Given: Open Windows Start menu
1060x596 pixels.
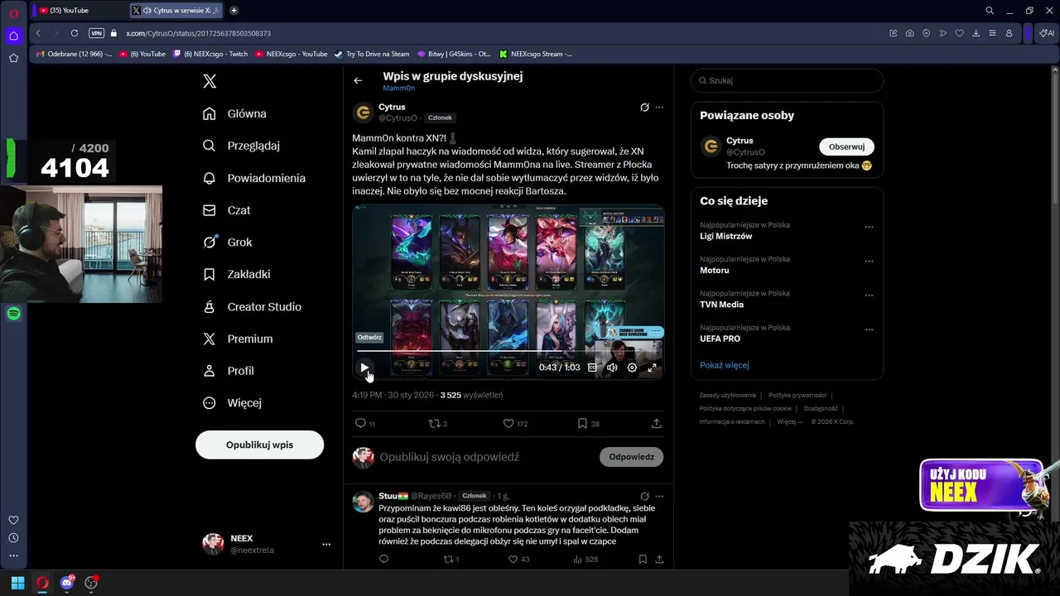Looking at the screenshot, I should [17, 583].
